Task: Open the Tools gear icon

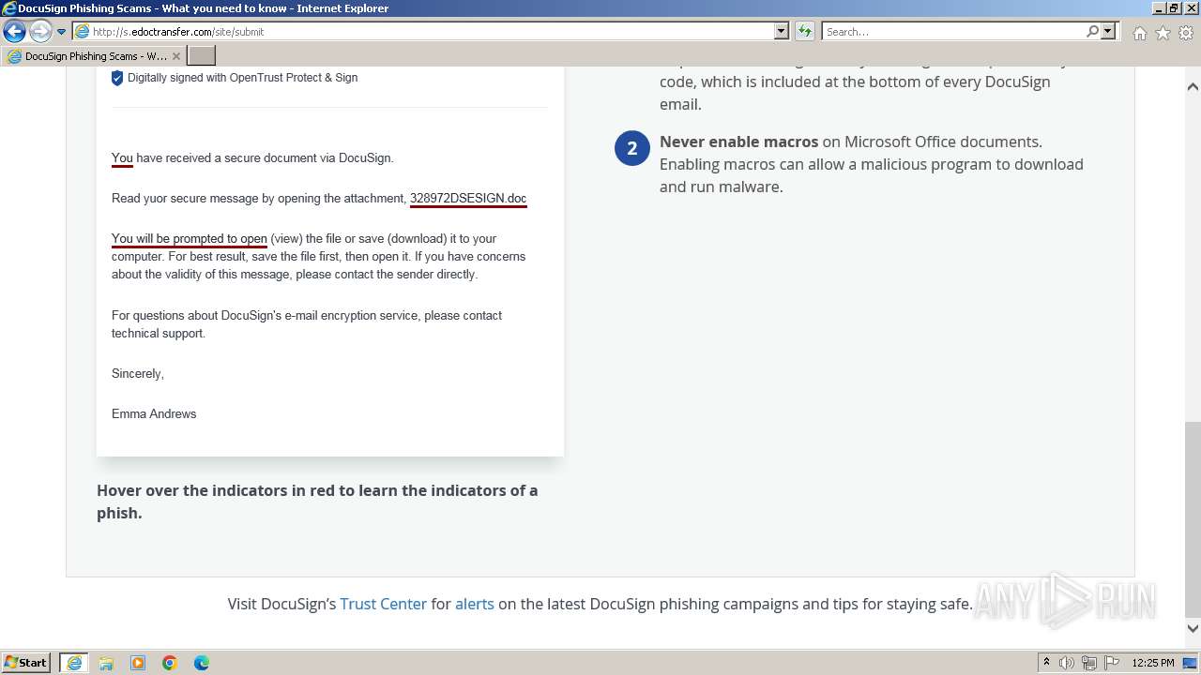Action: [x=1185, y=33]
